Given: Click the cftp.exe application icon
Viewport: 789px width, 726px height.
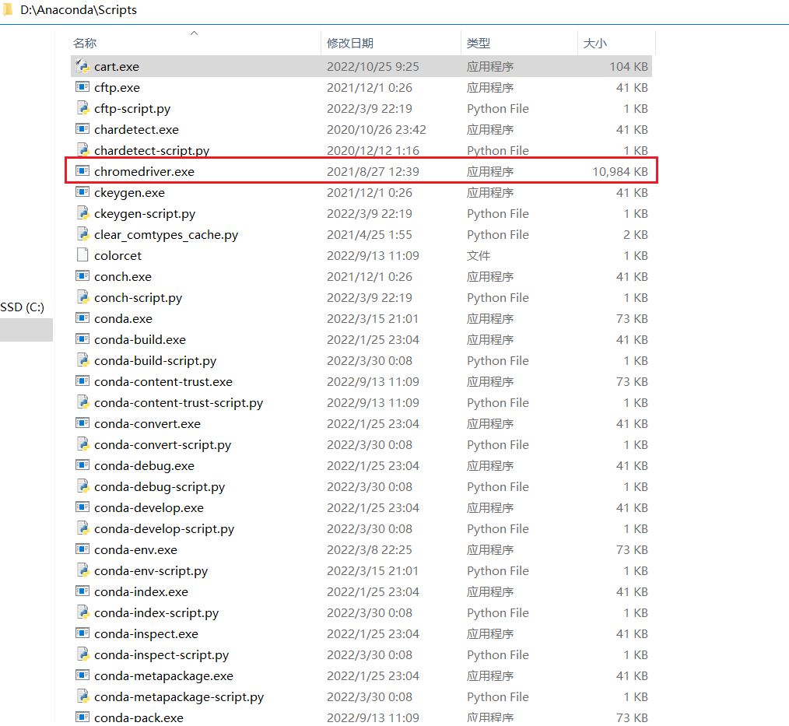Looking at the screenshot, I should [82, 87].
